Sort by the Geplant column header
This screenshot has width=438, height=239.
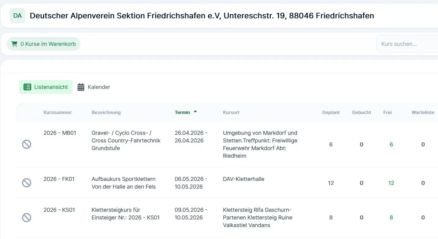(331, 112)
